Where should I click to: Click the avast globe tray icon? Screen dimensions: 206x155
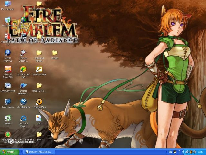point(195,152)
